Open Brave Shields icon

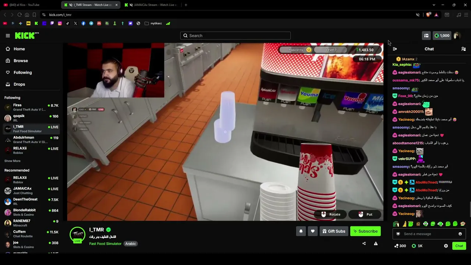tap(428, 15)
